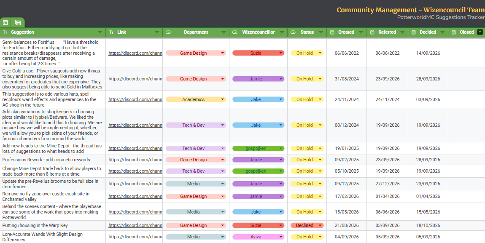Open the table options icon above Suggestion

5,23
